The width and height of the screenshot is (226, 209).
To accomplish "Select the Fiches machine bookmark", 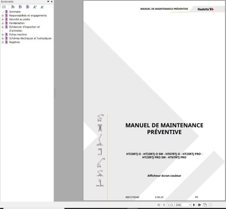I will point(18,35).
